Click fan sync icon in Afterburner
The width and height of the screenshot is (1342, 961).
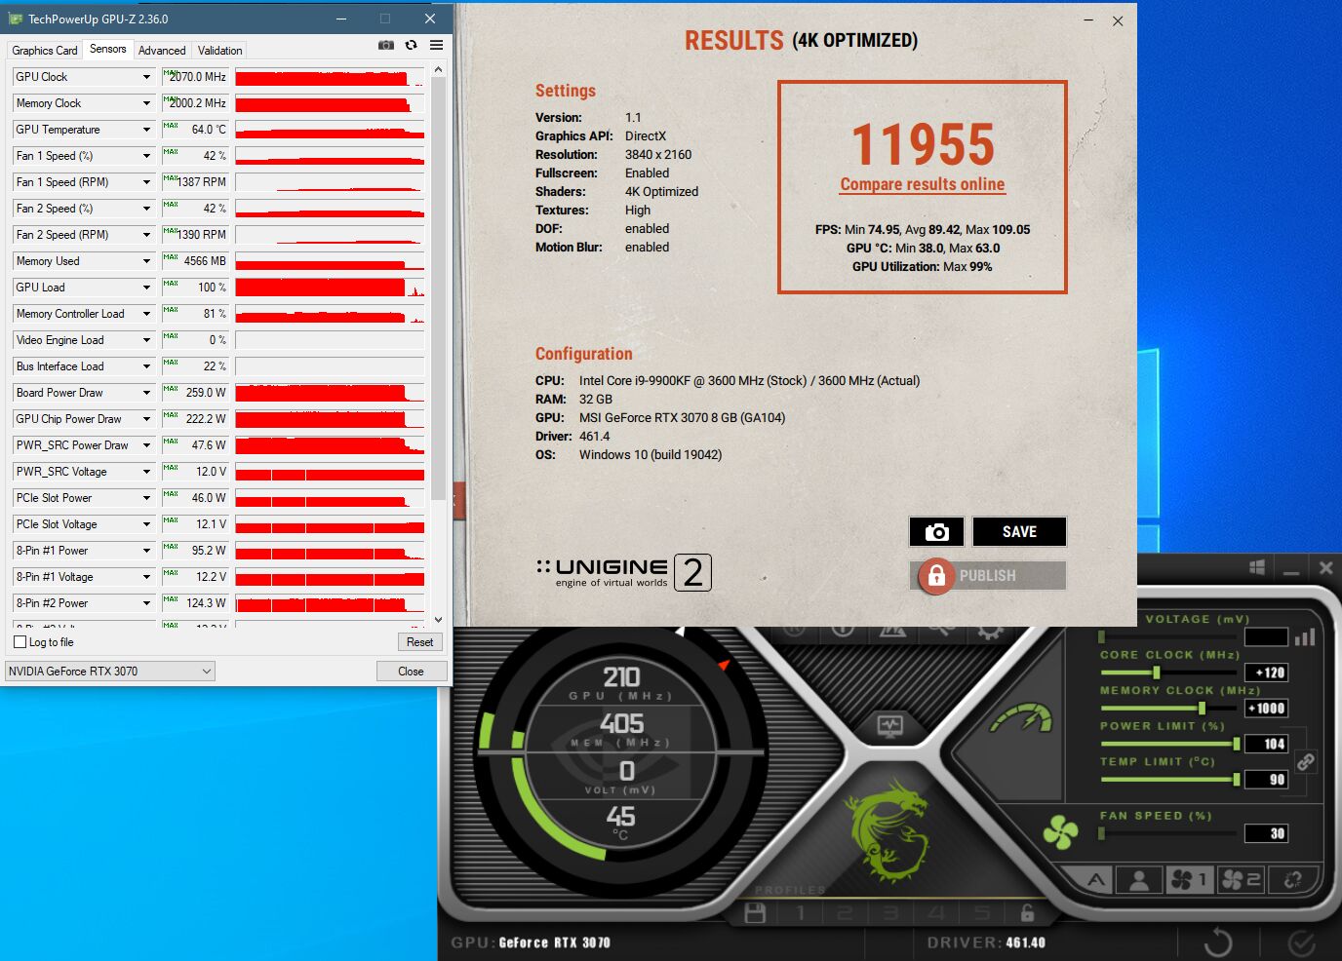pos(1293,880)
